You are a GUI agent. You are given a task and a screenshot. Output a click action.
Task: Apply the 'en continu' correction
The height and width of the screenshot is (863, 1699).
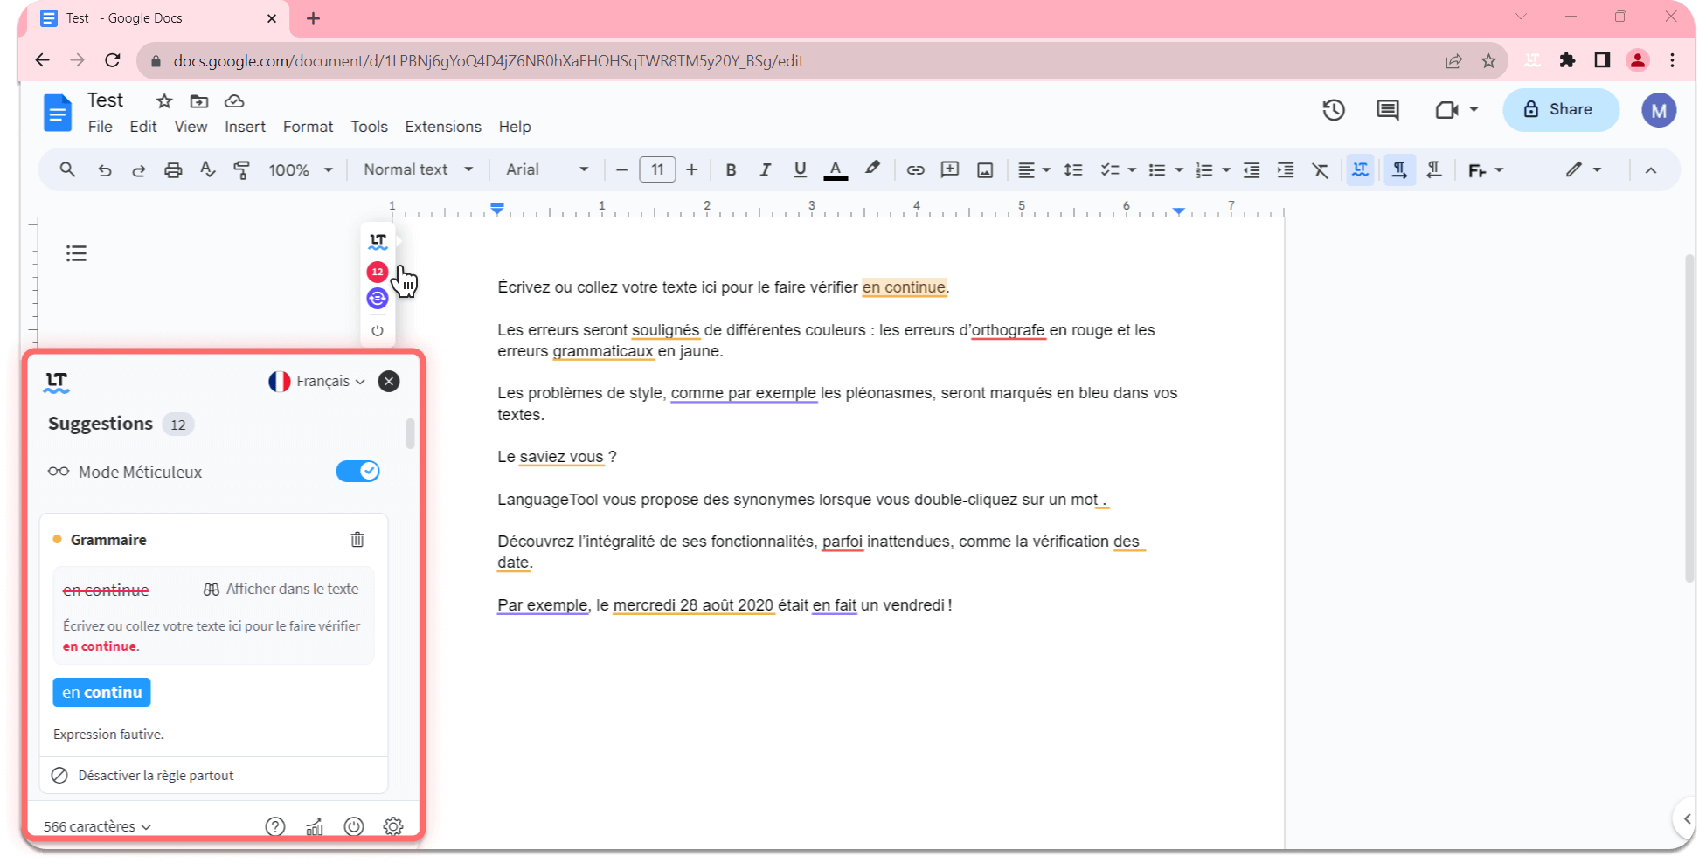(101, 693)
